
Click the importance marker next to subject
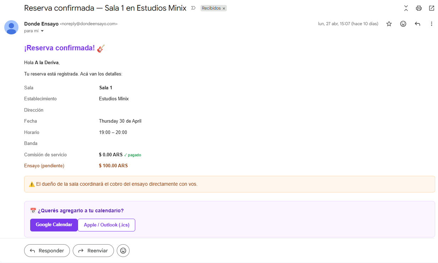coord(193,8)
